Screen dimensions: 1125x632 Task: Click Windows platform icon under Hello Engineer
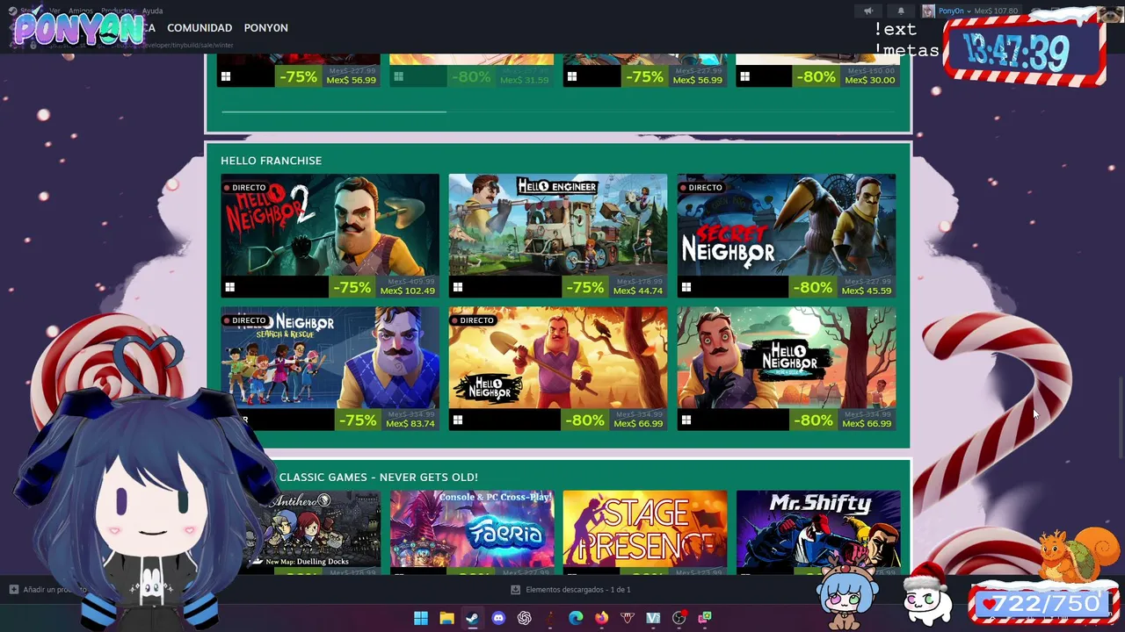(458, 287)
